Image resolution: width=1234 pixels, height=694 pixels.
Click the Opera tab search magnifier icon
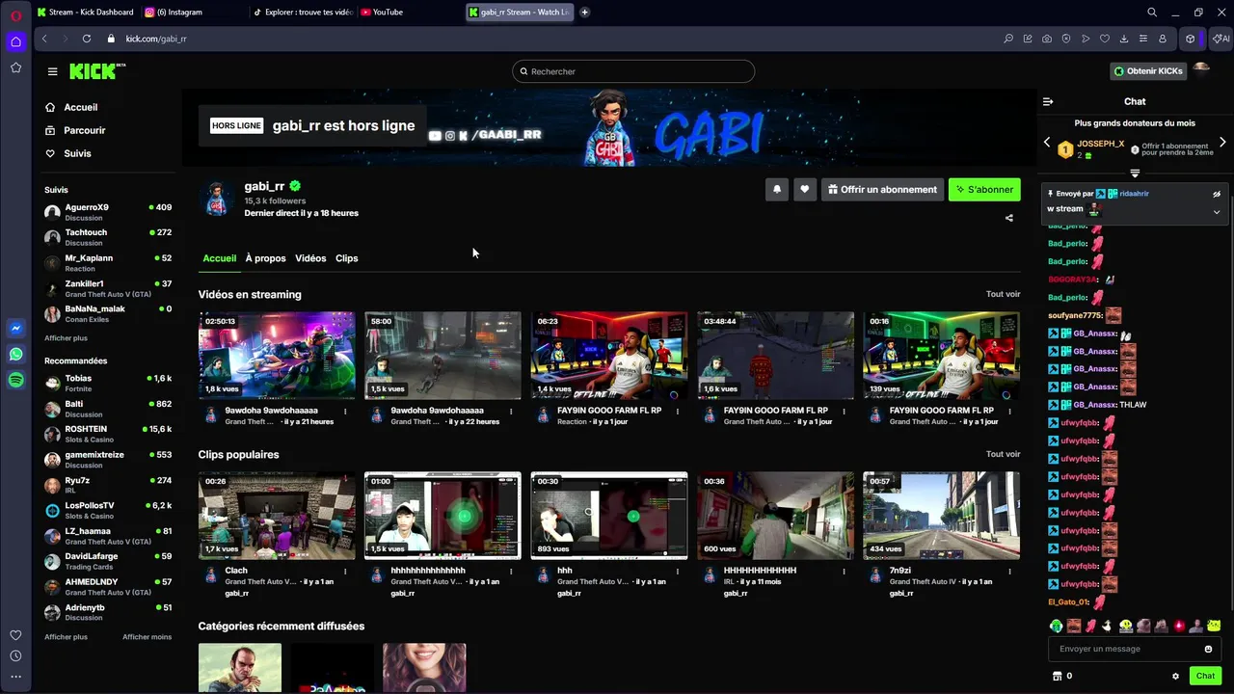tap(1152, 13)
